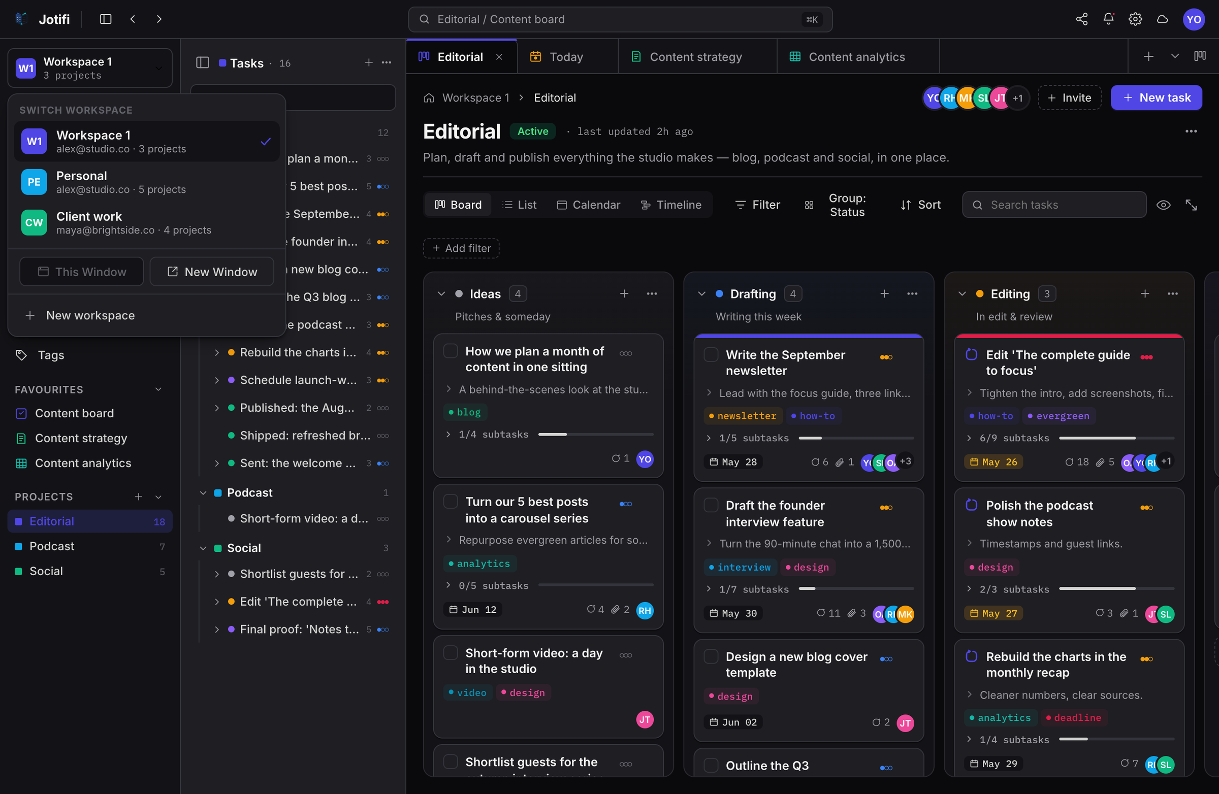Focus the Search tasks field
The height and width of the screenshot is (794, 1219).
pyautogui.click(x=1054, y=205)
